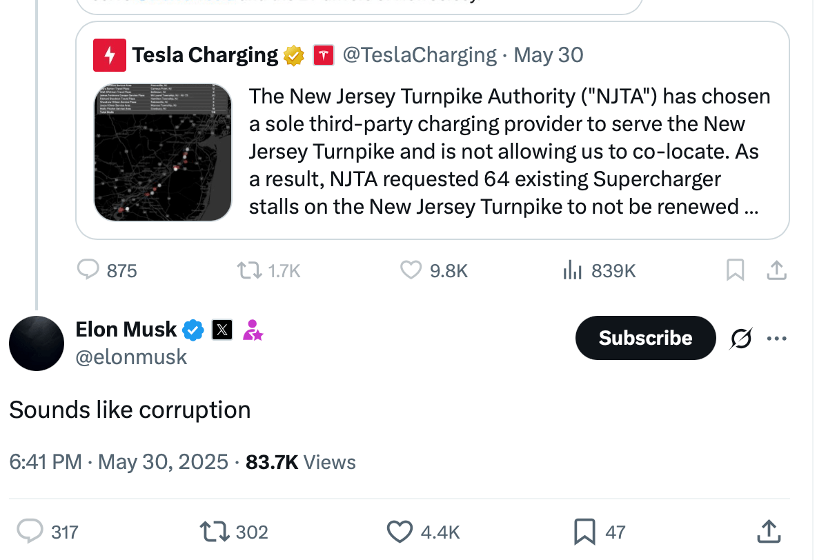Image resolution: width=817 pixels, height=560 pixels.
Task: Bookmark Elon Musk's post
Action: coord(584,531)
